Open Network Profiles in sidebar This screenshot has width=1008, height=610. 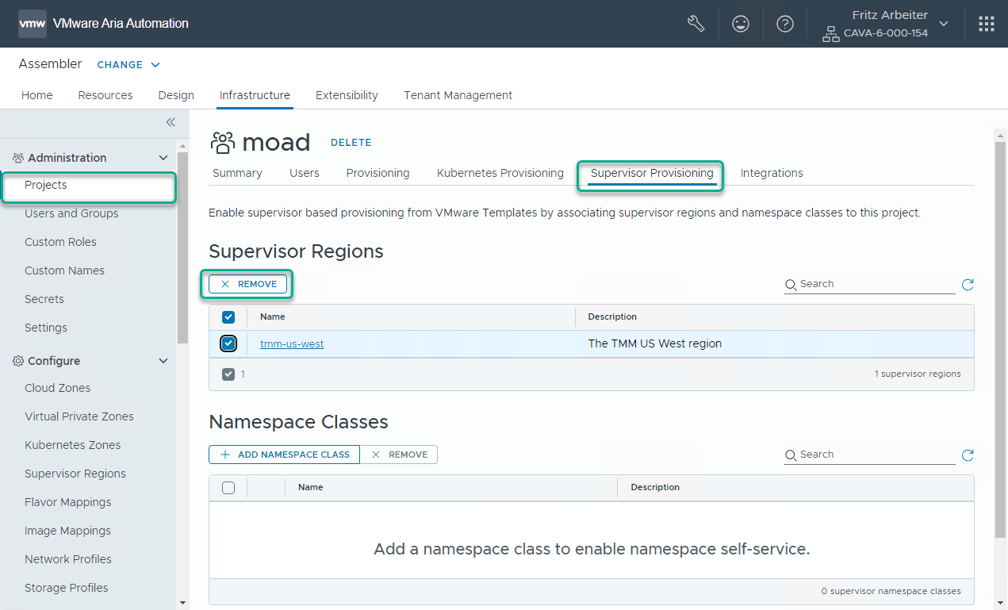point(68,559)
